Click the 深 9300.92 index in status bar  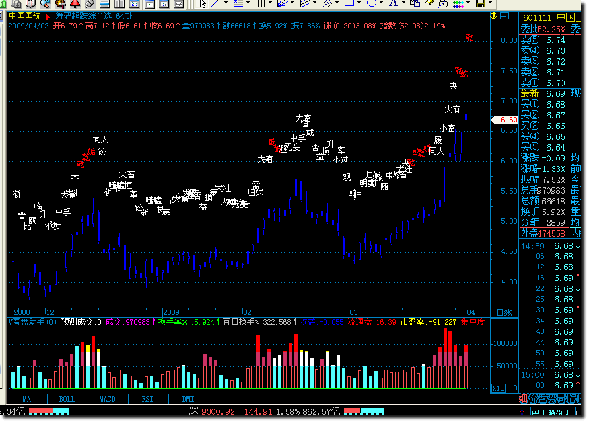click(211, 411)
